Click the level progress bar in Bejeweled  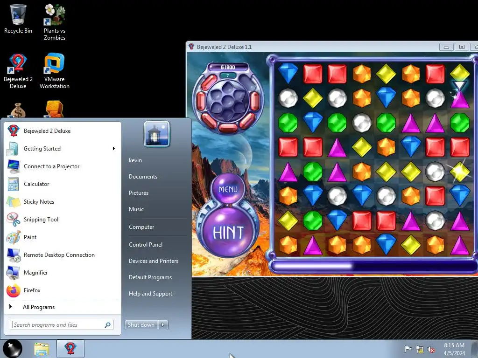point(374,266)
